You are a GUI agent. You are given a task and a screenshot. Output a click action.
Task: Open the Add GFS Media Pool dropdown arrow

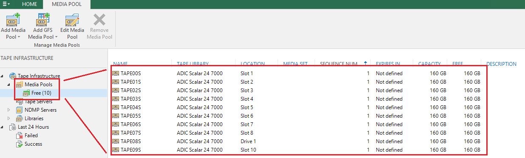(56, 37)
